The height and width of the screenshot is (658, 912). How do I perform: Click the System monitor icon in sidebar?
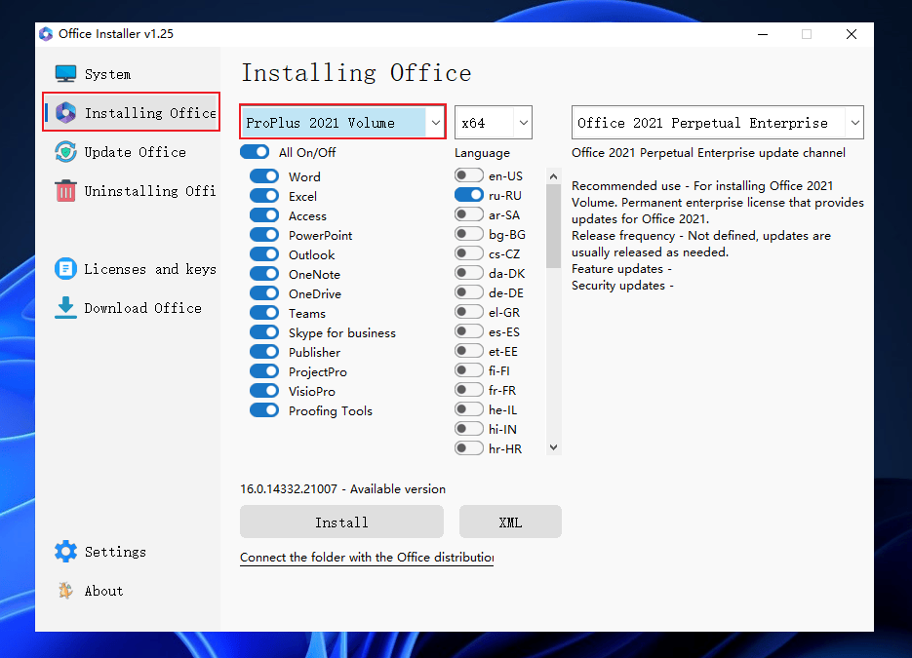coord(65,74)
